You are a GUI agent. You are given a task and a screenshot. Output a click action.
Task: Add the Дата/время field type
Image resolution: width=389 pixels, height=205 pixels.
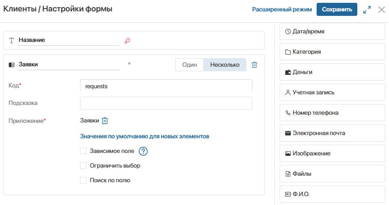[332, 31]
